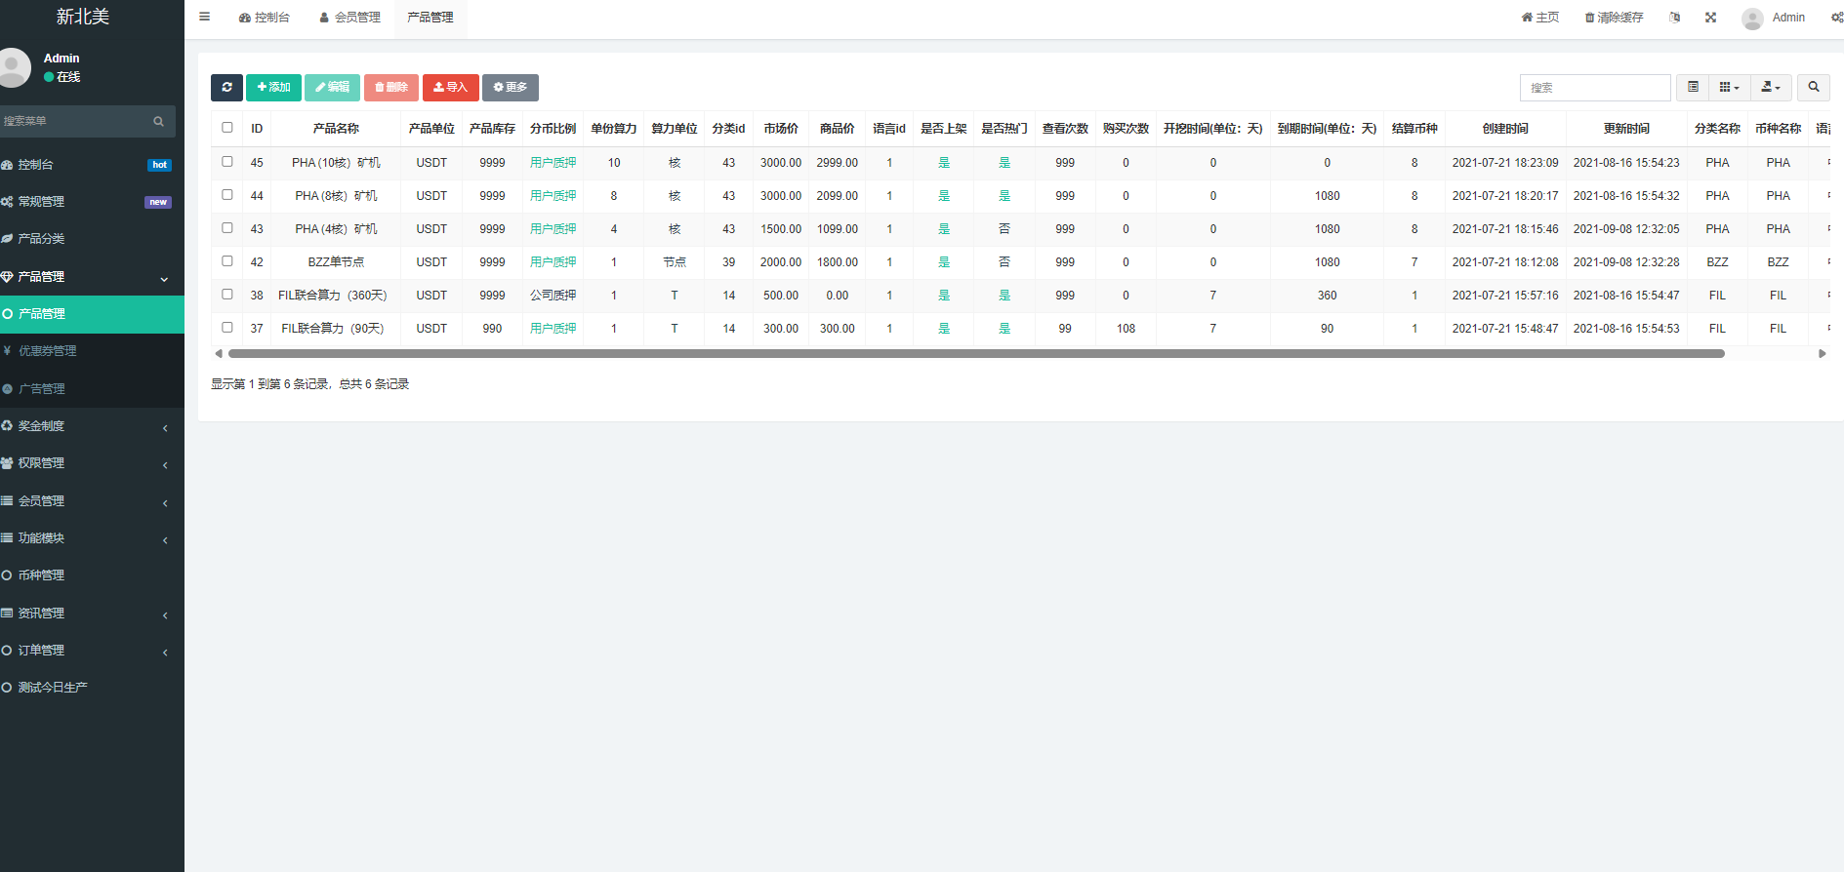Viewport: 1844px width, 872px height.
Task: Click the magnifier search button at right
Action: pos(1814,88)
